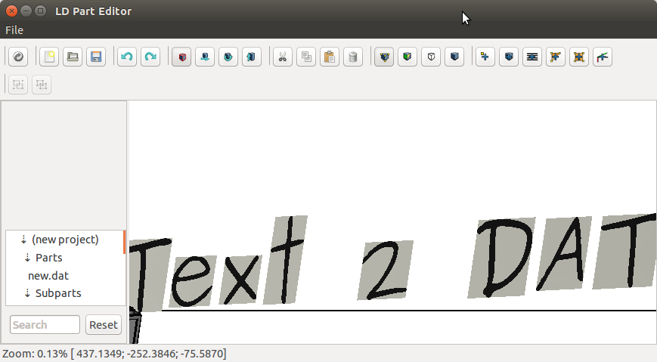Open a file using folder icon
This screenshot has width=657, height=362.
73,57
